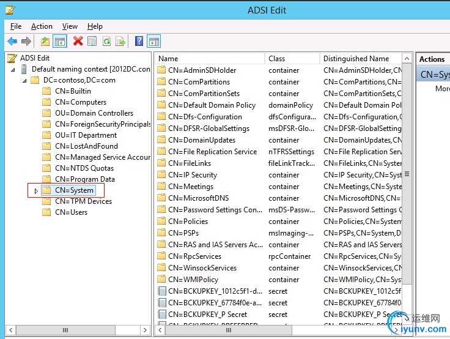Click document icon of CN=BCKUPKEY_67784f0e row
The width and height of the screenshot is (450, 339).
(162, 302)
